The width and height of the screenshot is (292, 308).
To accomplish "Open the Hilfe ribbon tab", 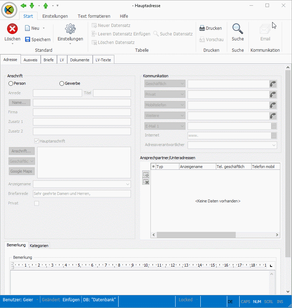I will pos(124,16).
